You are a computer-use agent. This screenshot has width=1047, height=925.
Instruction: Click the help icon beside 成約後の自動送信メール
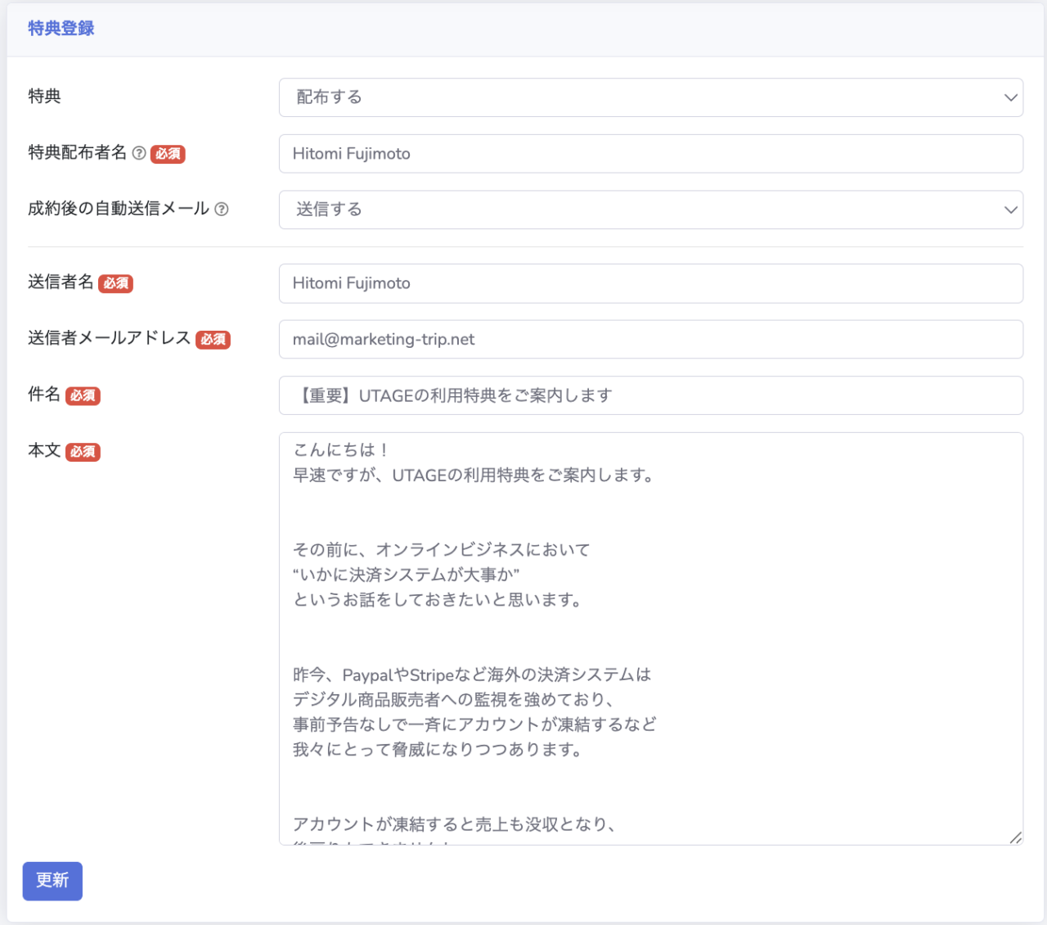(x=222, y=210)
